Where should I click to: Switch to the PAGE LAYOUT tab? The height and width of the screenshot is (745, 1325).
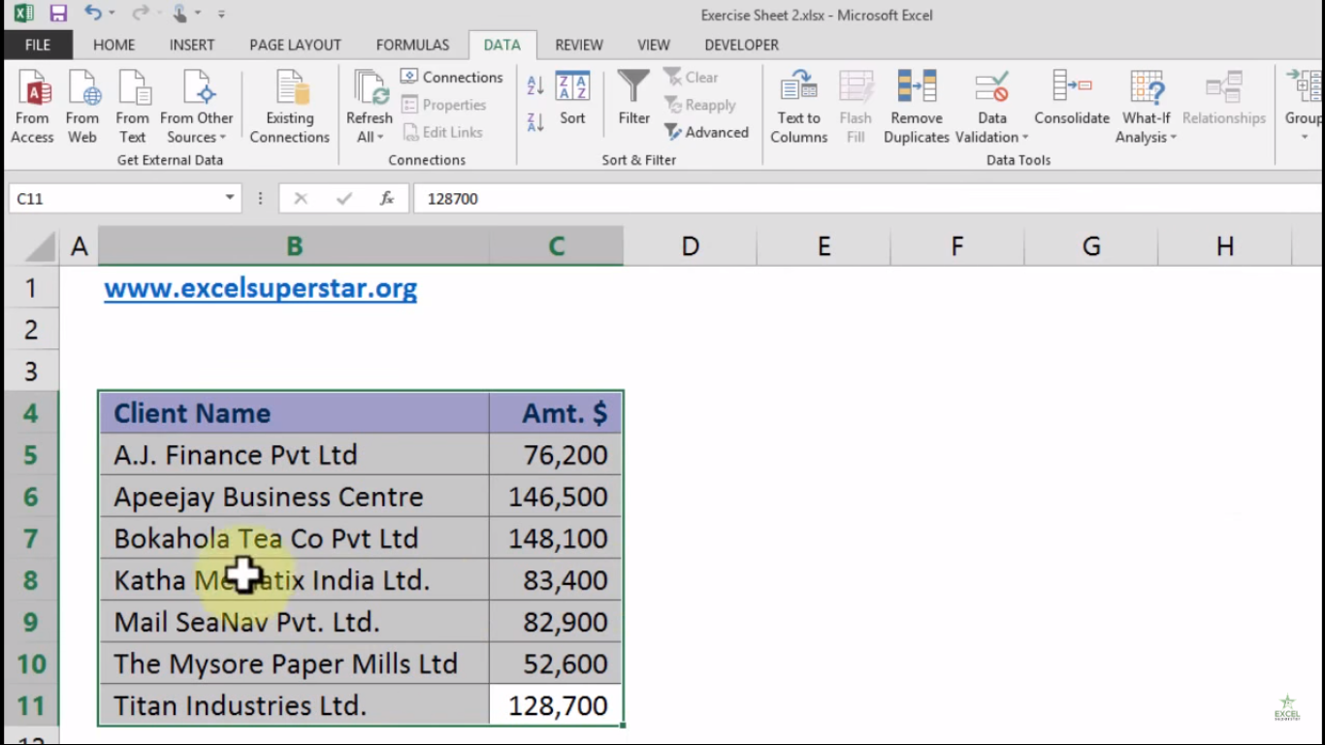click(295, 45)
